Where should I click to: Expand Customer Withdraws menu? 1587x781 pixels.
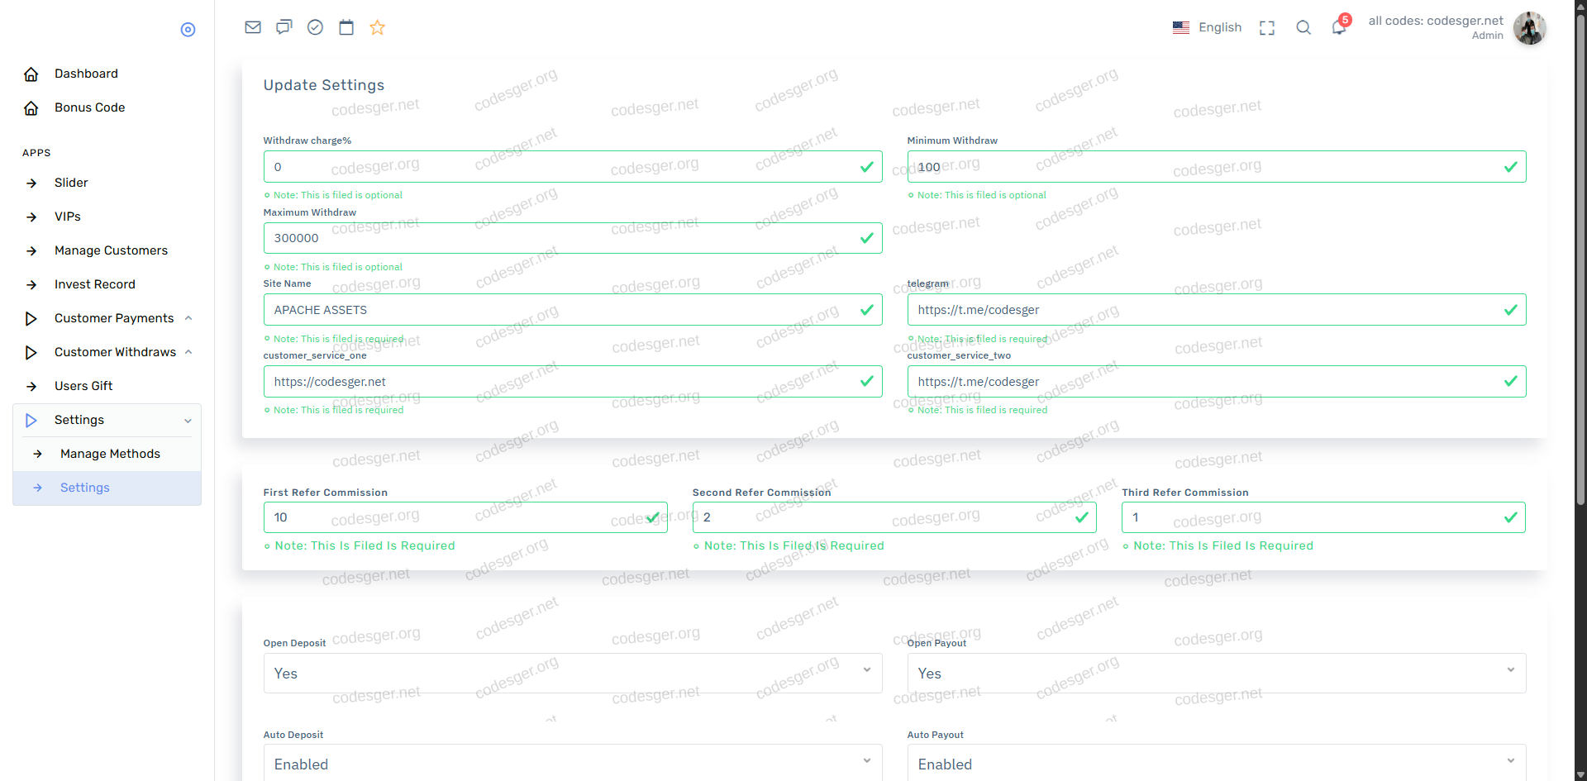(115, 352)
